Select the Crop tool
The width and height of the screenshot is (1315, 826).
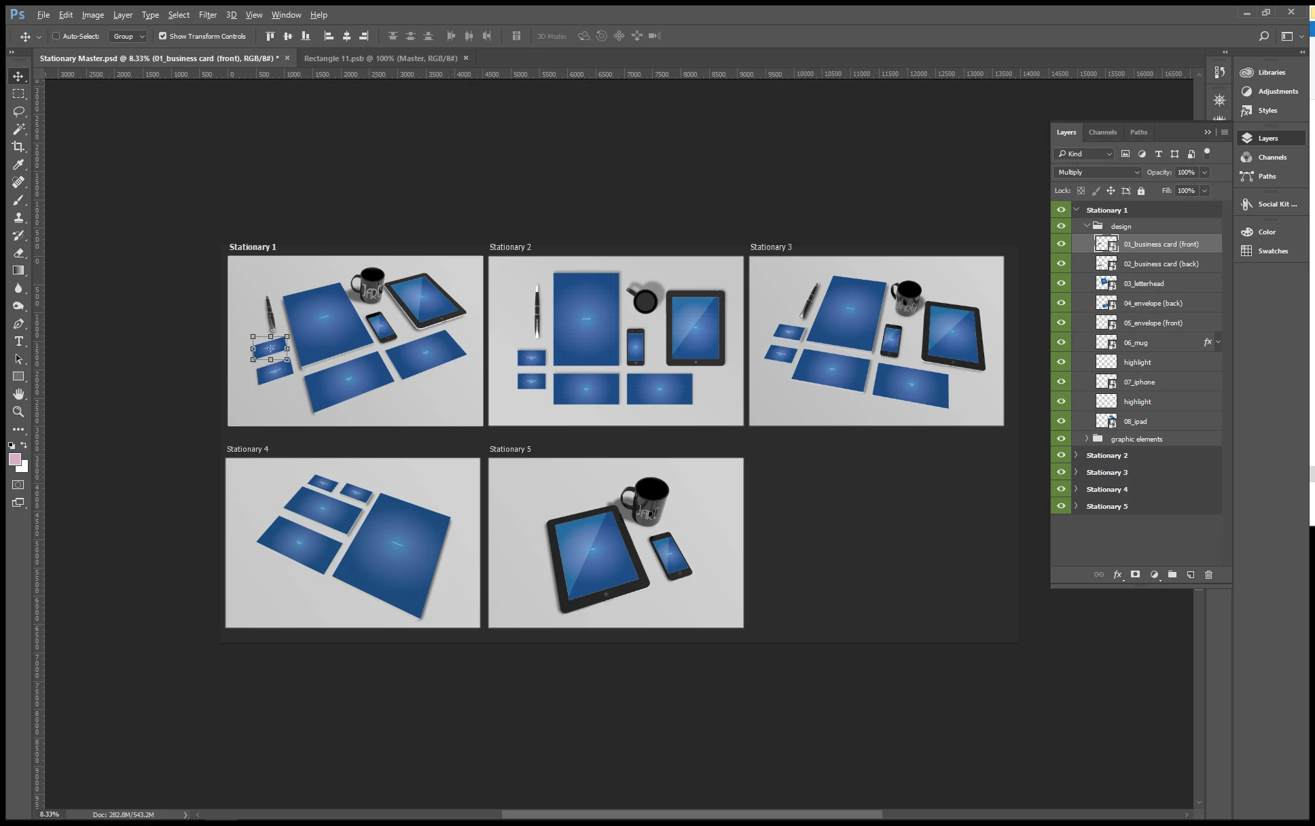18,146
